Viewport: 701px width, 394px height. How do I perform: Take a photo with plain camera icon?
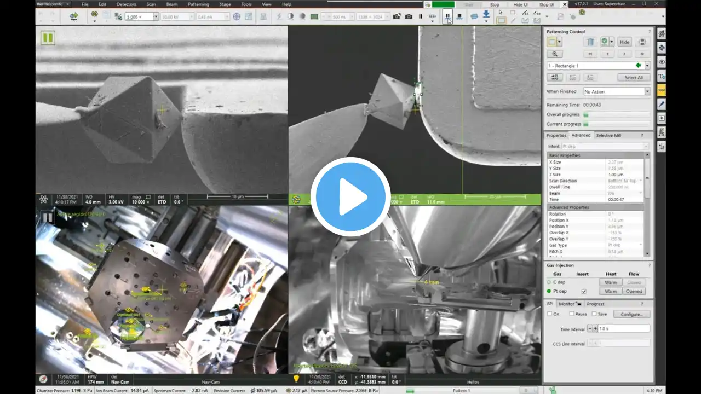pos(409,16)
